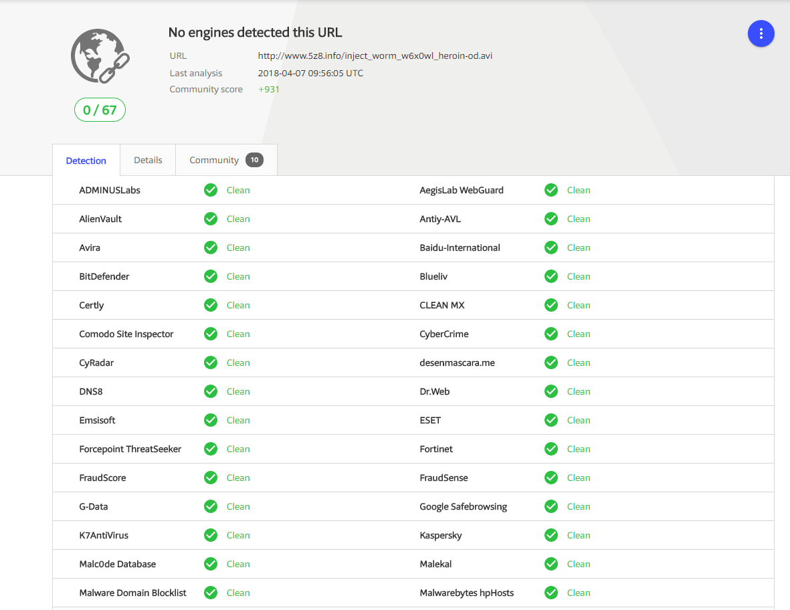Viewport: 790px width, 610px height.
Task: Click the green checkmark for Malwarebytes hpHosts
Action: (x=551, y=592)
